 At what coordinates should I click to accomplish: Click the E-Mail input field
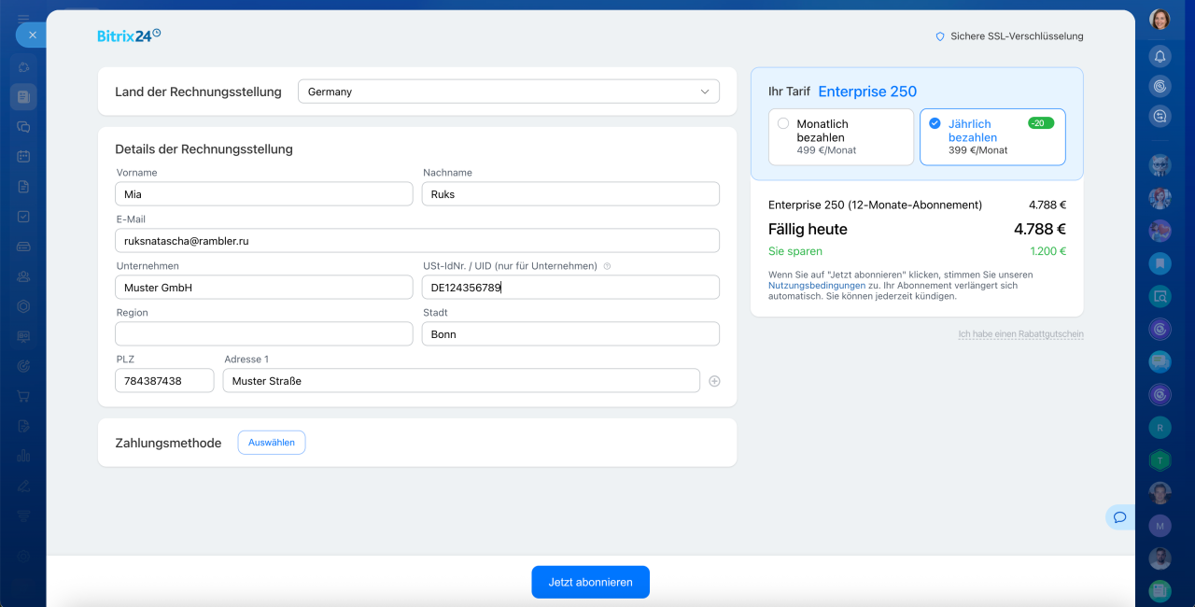coord(417,241)
